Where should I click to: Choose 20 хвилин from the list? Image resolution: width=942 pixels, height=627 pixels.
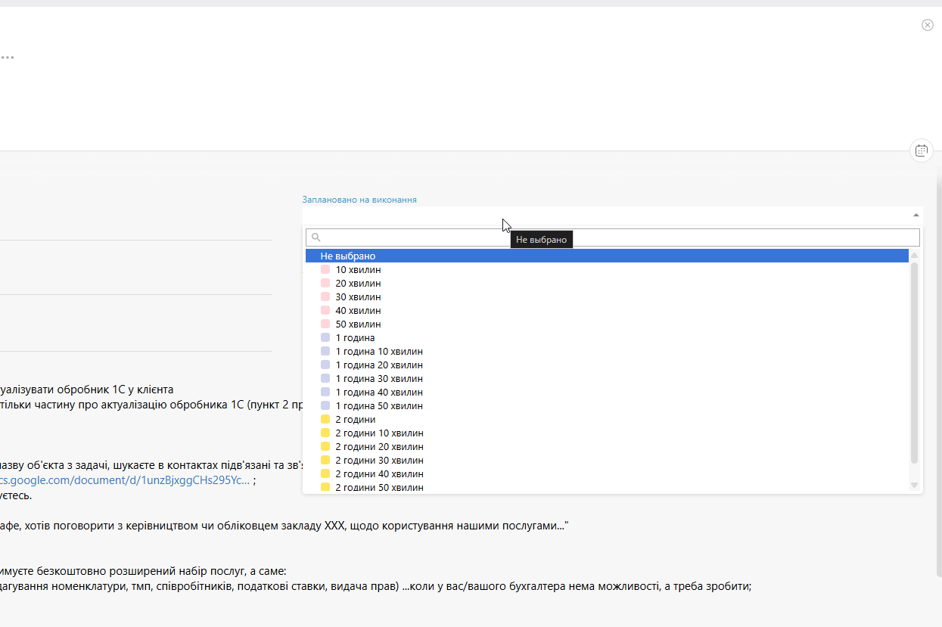tap(607, 283)
